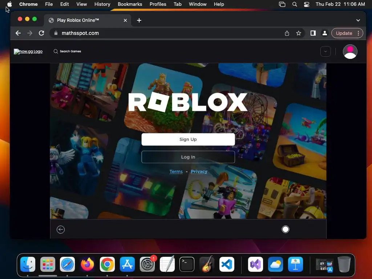Open the Chrome profile icon
The height and width of the screenshot is (279, 372).
324,33
